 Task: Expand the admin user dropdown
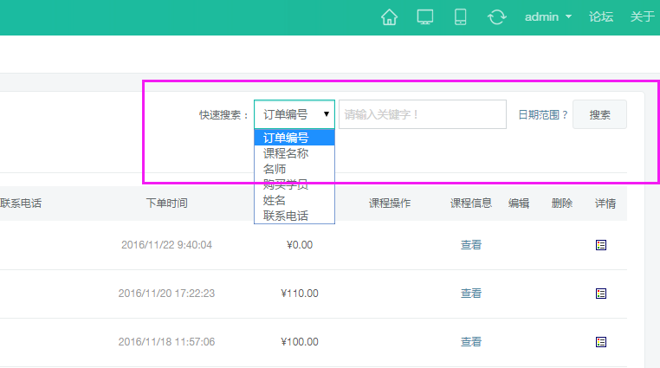point(547,17)
